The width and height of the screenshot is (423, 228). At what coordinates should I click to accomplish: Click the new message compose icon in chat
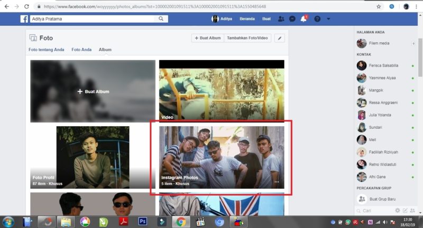coord(405,211)
